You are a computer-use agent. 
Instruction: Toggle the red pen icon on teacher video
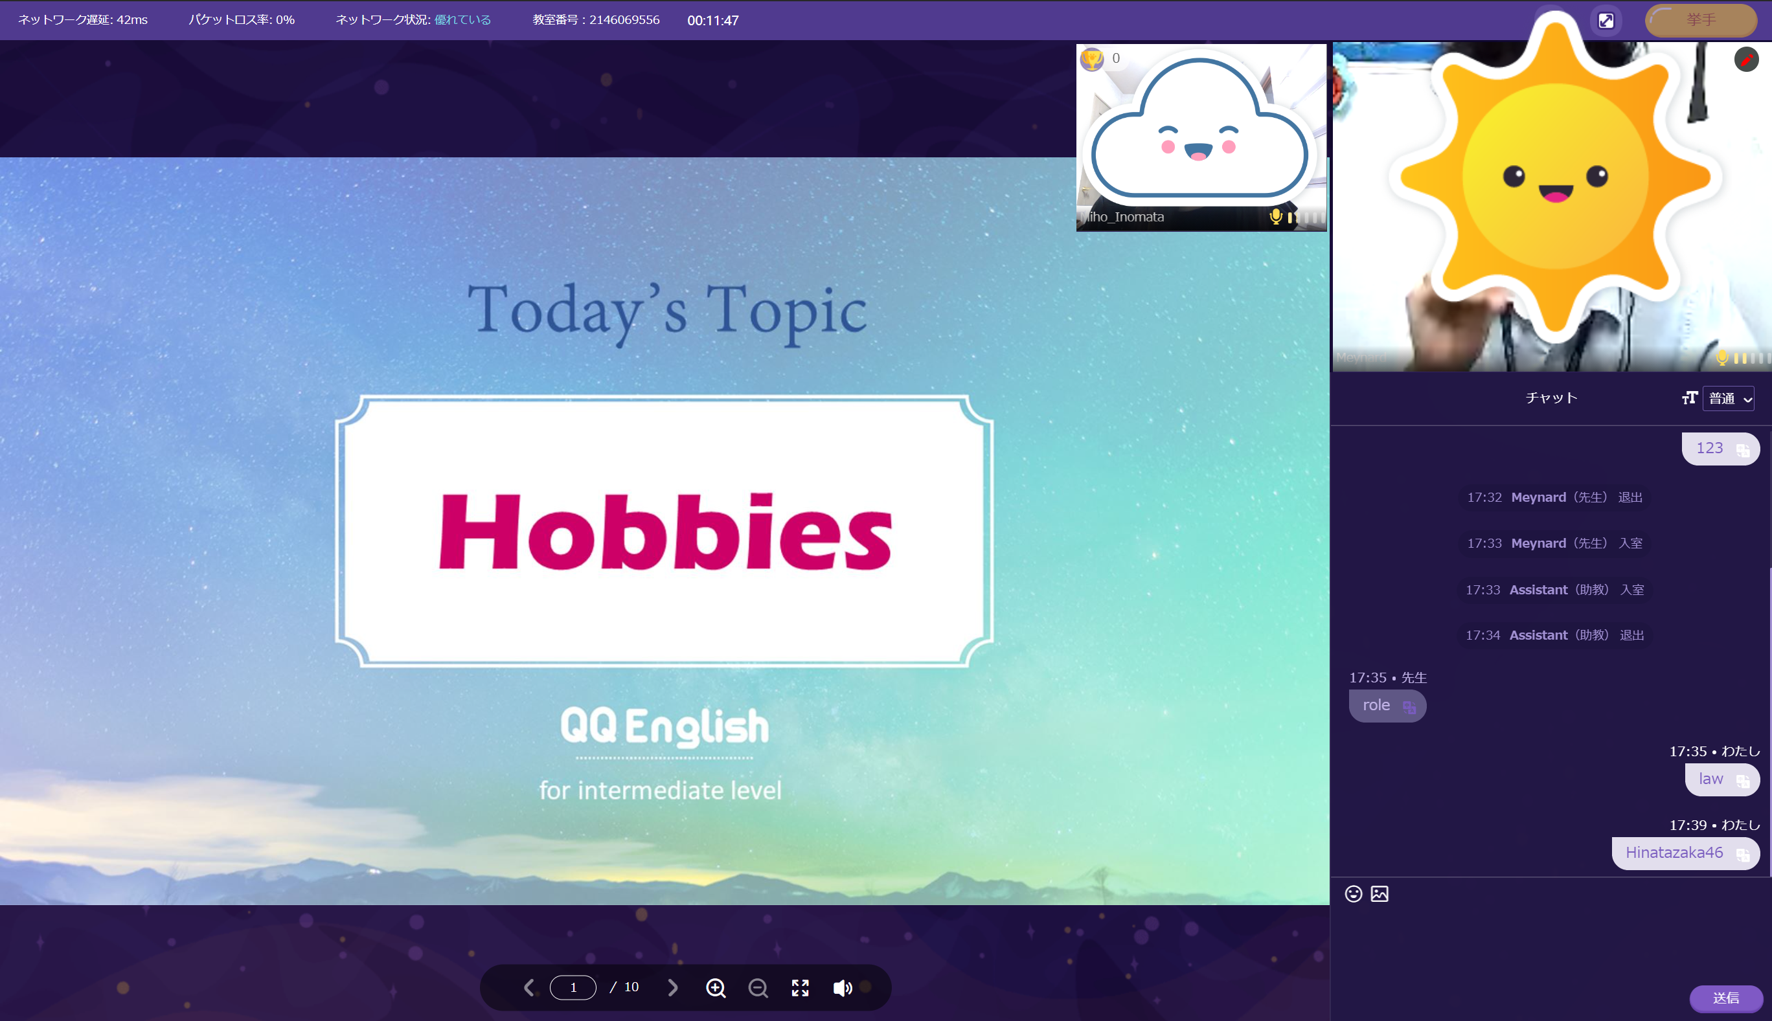(x=1746, y=60)
